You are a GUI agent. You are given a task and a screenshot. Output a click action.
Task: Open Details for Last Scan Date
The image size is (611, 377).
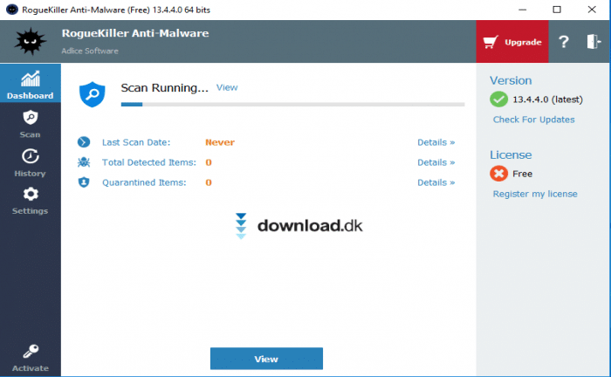436,142
